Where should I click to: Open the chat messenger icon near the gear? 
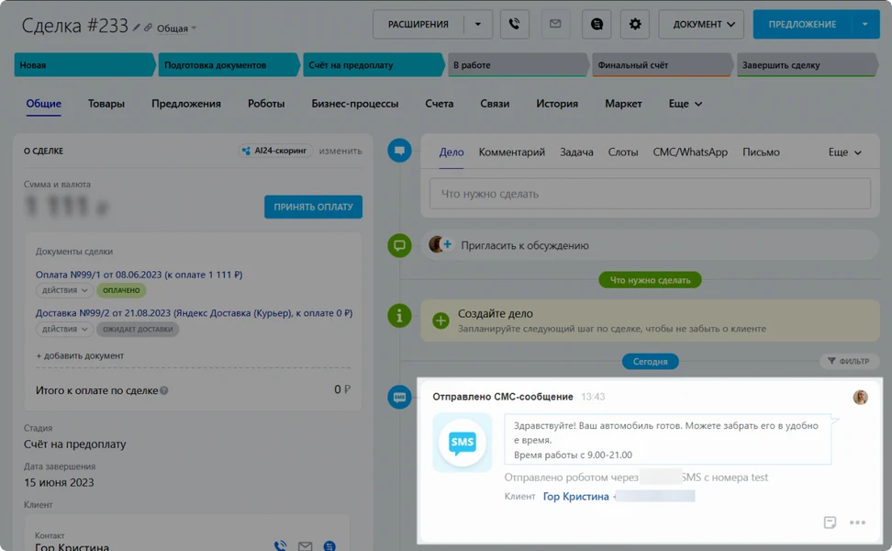[x=596, y=24]
